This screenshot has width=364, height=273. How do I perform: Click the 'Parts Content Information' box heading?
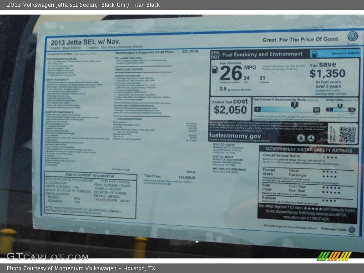tap(90, 175)
